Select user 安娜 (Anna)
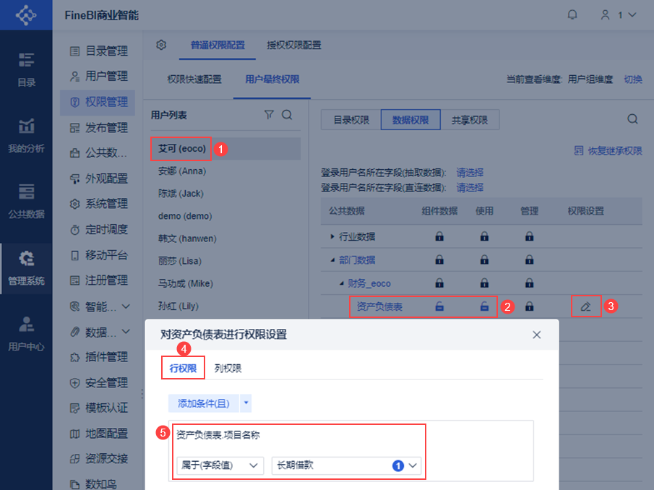 (225, 171)
